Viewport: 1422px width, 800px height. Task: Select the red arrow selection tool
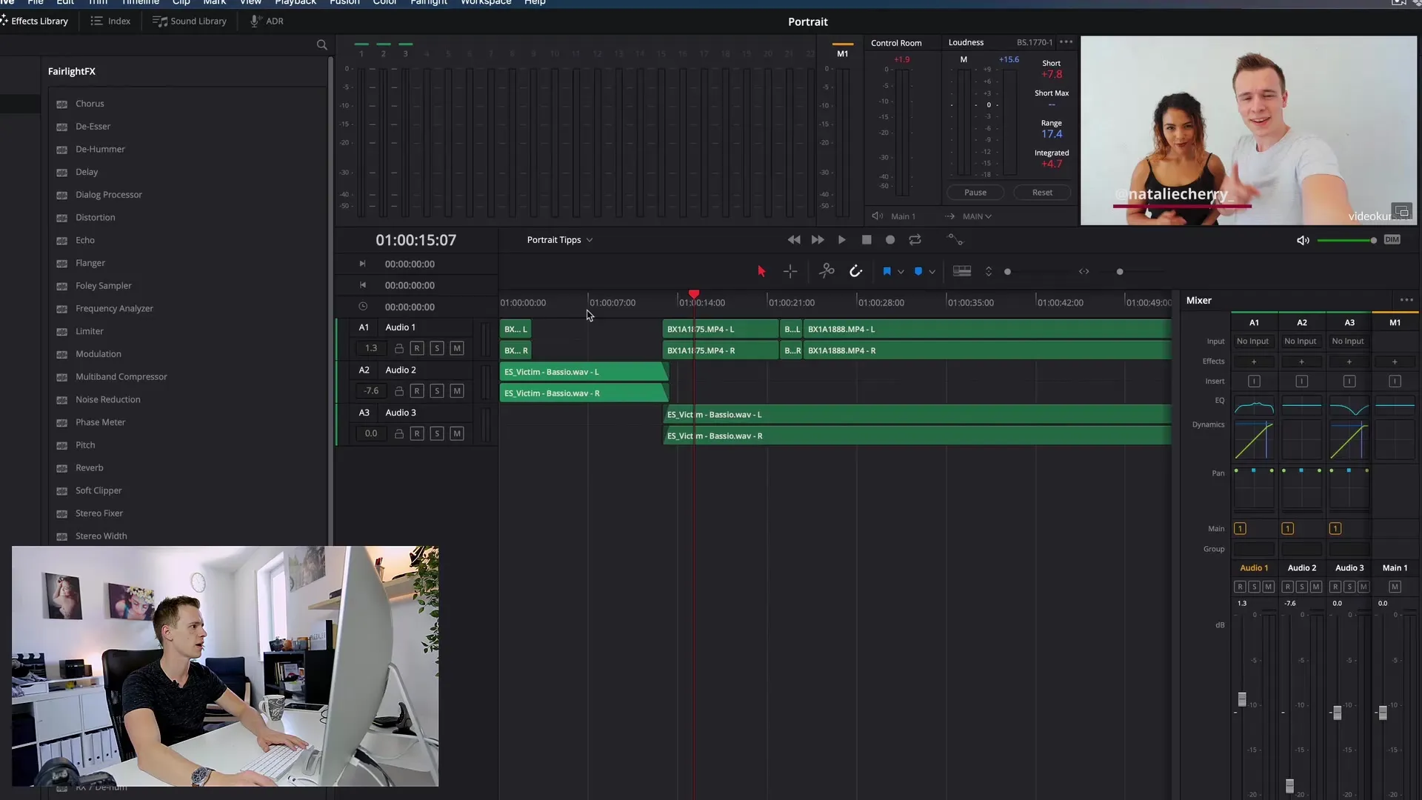point(761,272)
